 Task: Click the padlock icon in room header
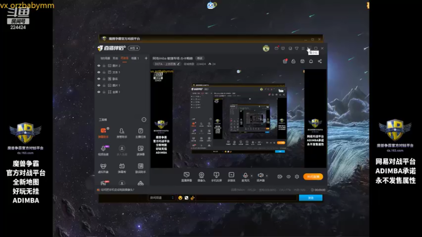[x=293, y=61]
